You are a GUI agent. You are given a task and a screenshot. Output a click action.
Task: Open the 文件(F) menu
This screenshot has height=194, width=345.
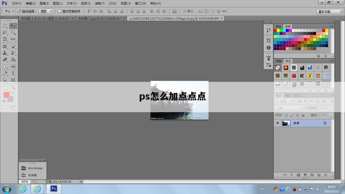(17, 4)
